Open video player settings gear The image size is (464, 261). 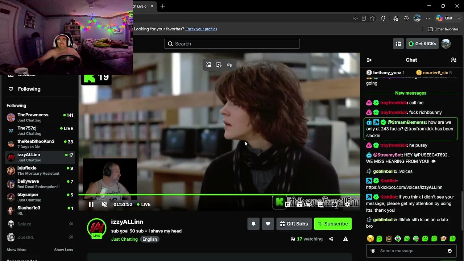pos(347,204)
